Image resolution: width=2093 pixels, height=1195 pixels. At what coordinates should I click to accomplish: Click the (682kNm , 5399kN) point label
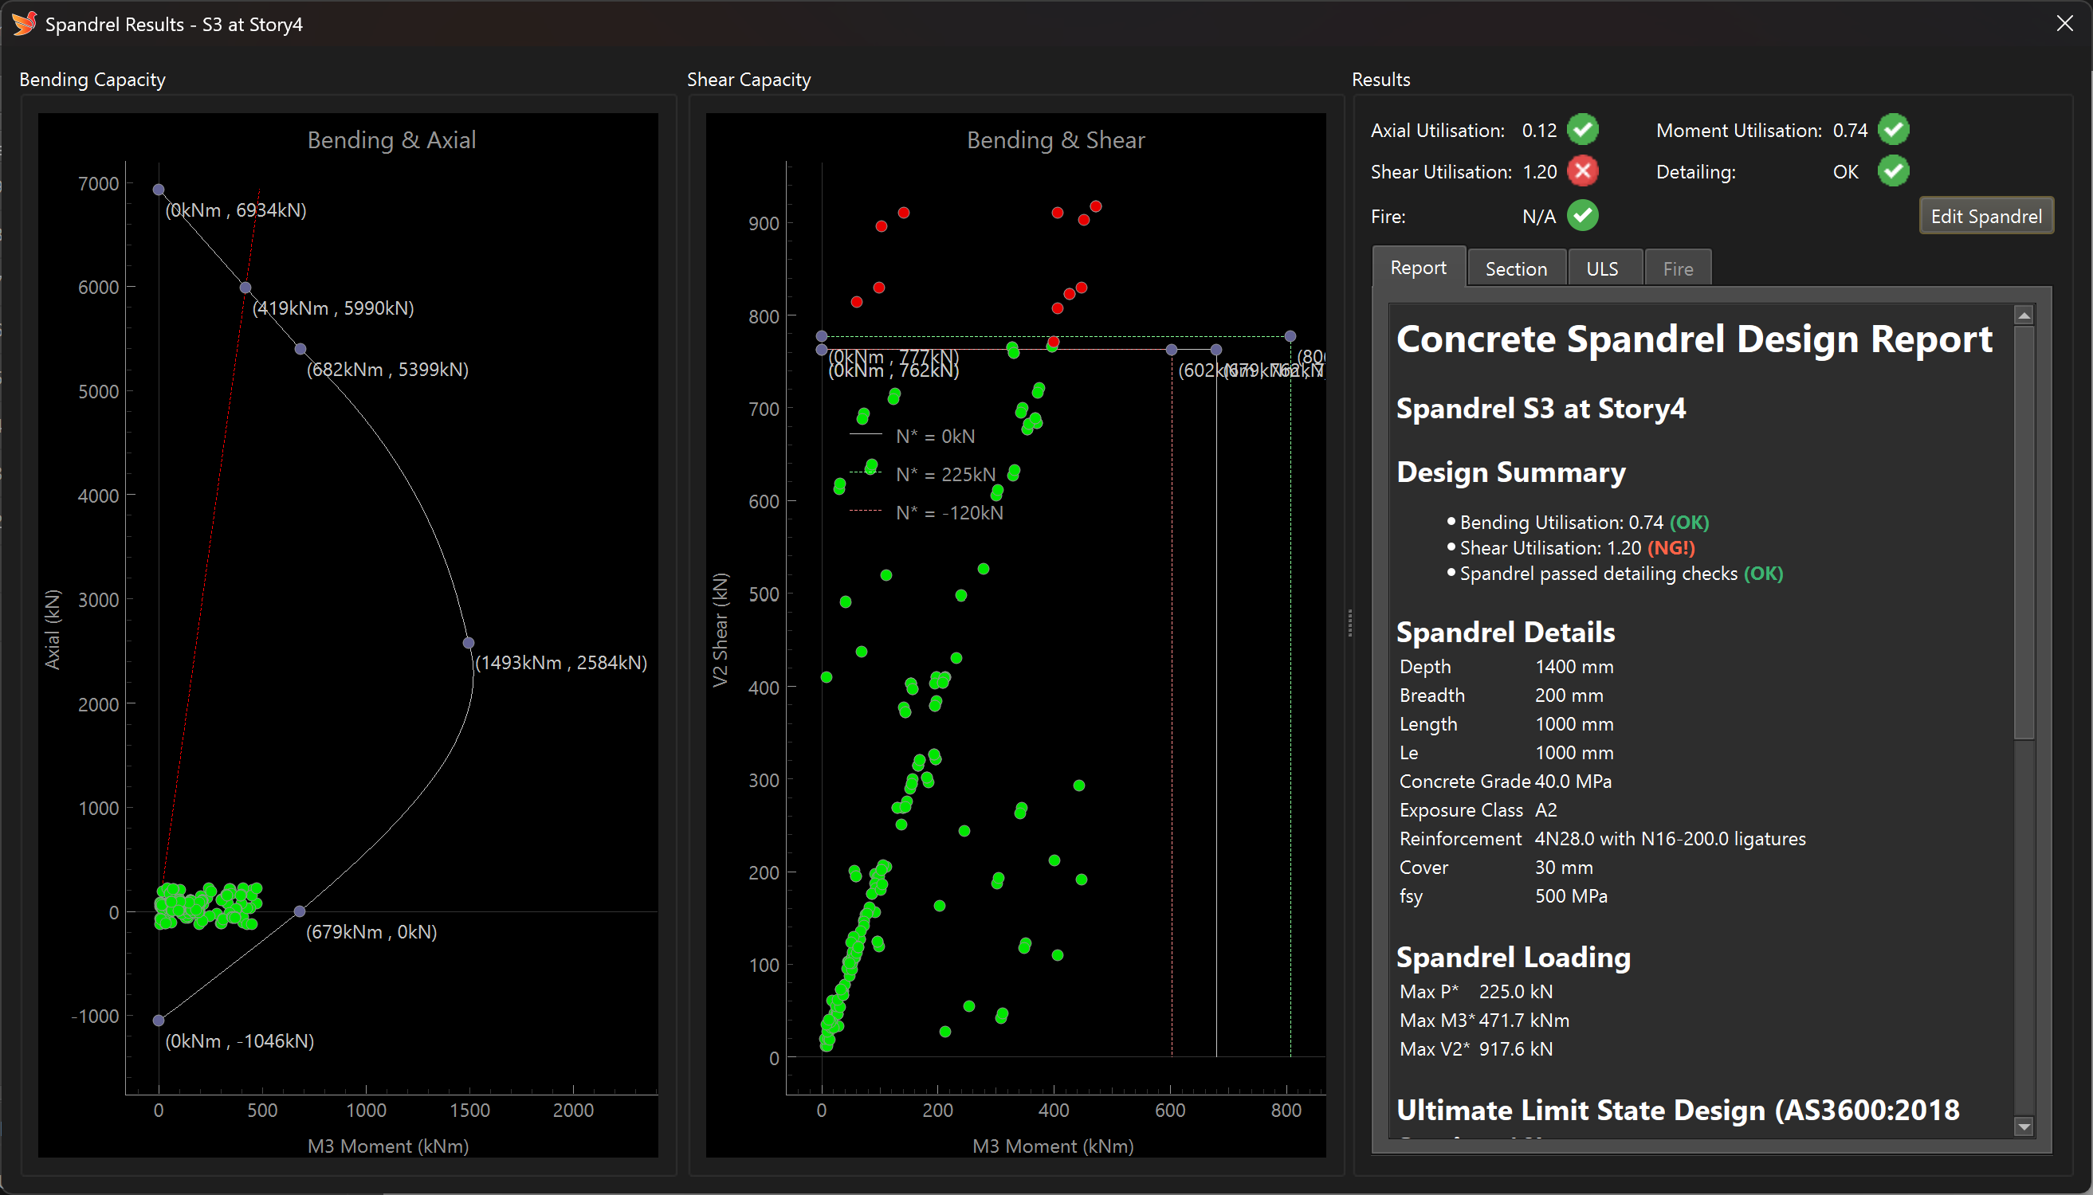[387, 370]
